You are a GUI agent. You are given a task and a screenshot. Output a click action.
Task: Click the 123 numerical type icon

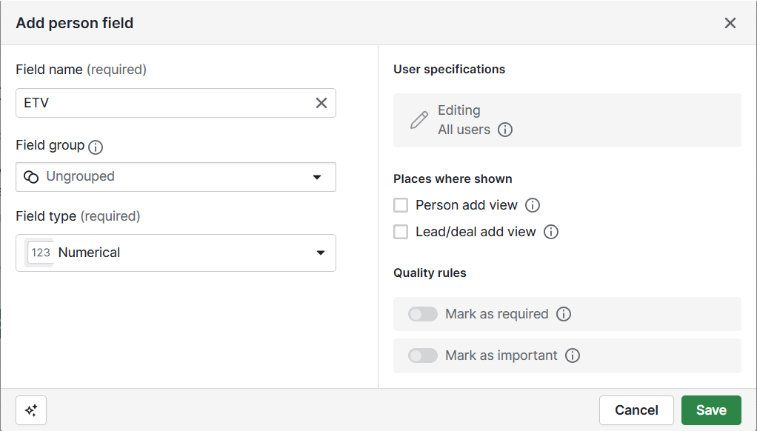(41, 253)
